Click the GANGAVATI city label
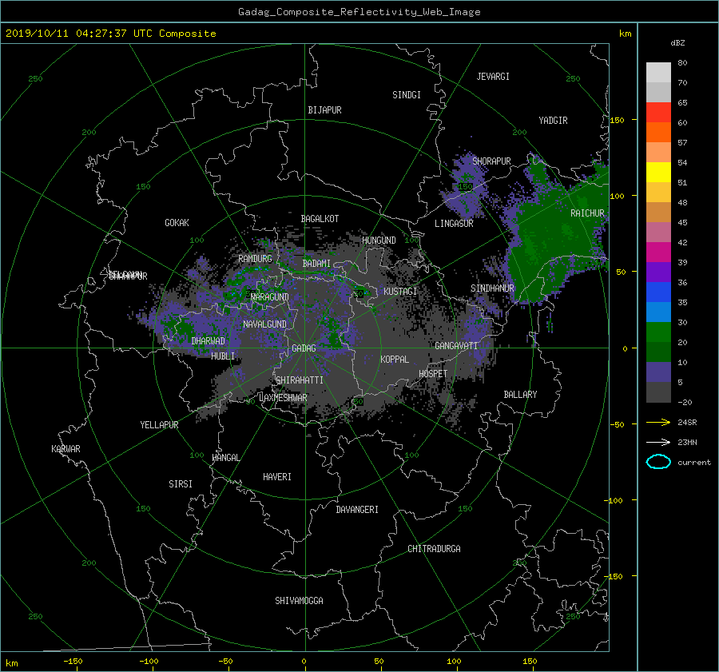The width and height of the screenshot is (719, 672). tap(456, 345)
